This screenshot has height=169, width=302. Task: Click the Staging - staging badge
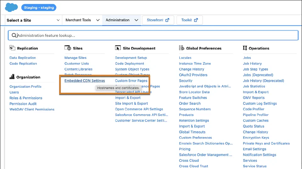39,8
